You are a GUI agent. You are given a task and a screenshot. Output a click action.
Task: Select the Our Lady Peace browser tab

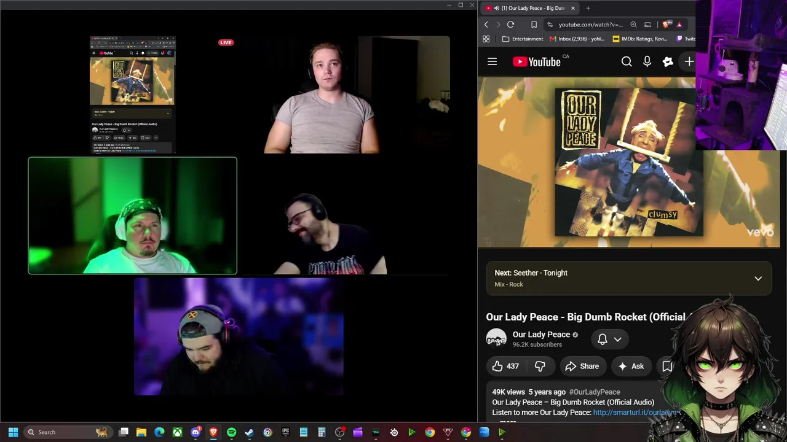529,8
